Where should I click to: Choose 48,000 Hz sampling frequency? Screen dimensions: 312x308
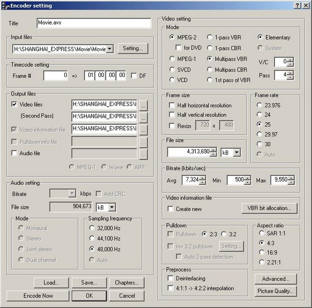coord(92,249)
